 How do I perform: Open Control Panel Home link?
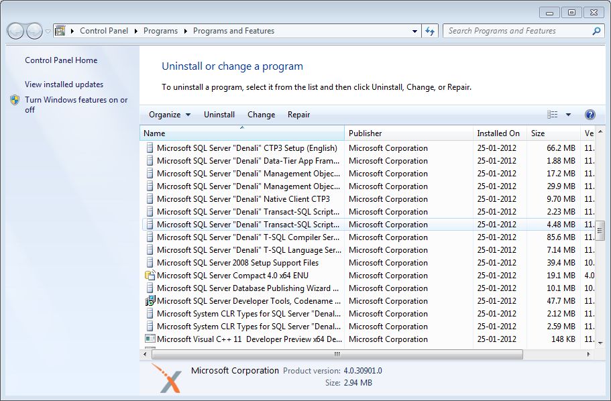(x=61, y=60)
